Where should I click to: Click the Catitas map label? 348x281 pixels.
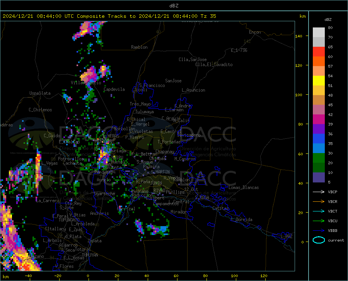220,208
